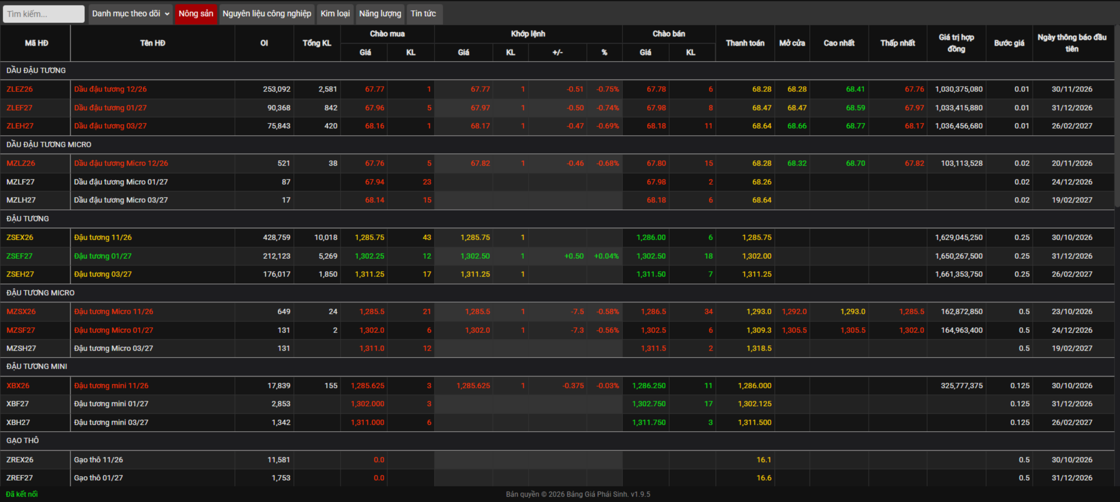
Task: Switch to Nguyên liệu công nghiệp tab
Action: coord(267,14)
